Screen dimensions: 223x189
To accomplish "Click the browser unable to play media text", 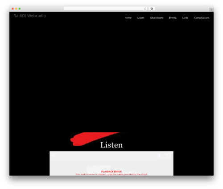I will [111, 174].
